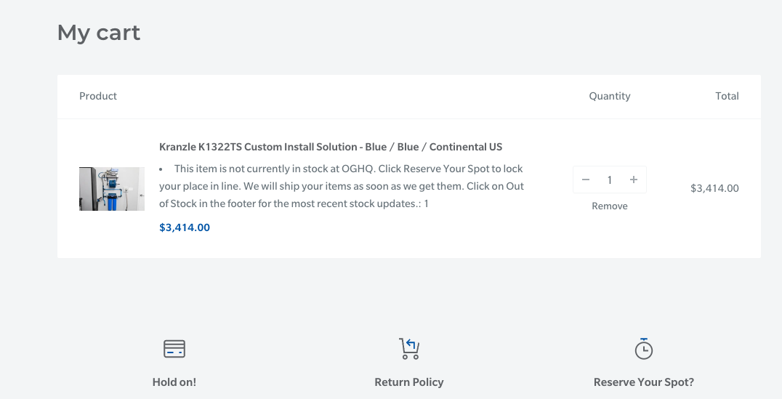This screenshot has width=782, height=399.
Task: Remove the Kranzle K1322TS item from cart
Action: click(x=609, y=206)
